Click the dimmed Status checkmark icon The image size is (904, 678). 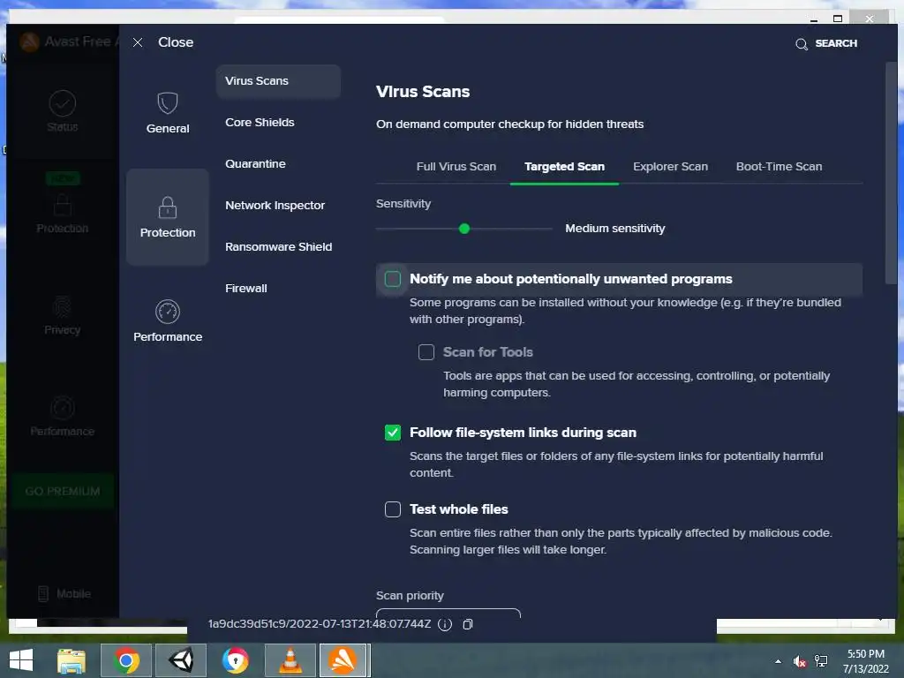pyautogui.click(x=63, y=103)
